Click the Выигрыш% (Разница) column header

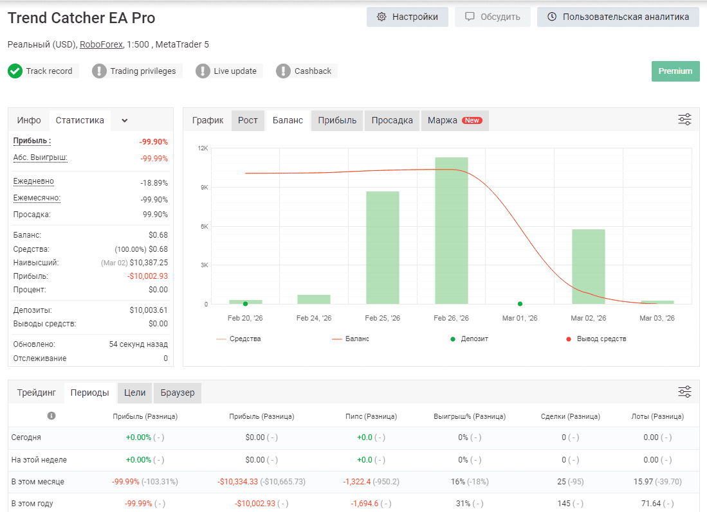(x=470, y=416)
